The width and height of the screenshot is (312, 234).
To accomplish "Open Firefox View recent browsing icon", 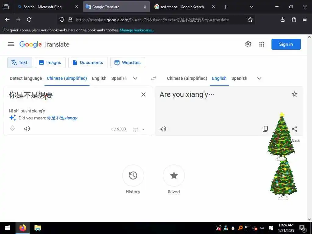I will (x=6, y=7).
